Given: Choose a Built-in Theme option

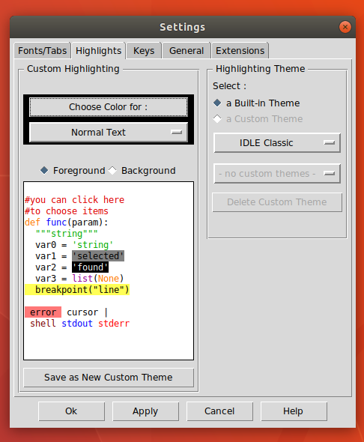Looking at the screenshot, I should click(217, 103).
